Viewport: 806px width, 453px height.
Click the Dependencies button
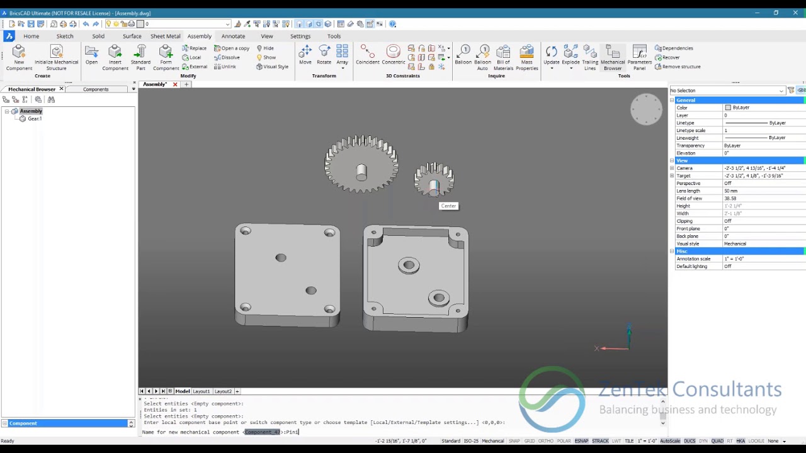coord(674,48)
